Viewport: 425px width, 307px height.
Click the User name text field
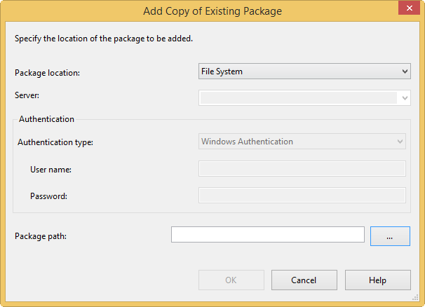pyautogui.click(x=302, y=168)
